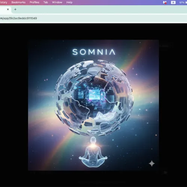187x187 pixels.
Task: Click the URL in the address bar
Action: 18,18
